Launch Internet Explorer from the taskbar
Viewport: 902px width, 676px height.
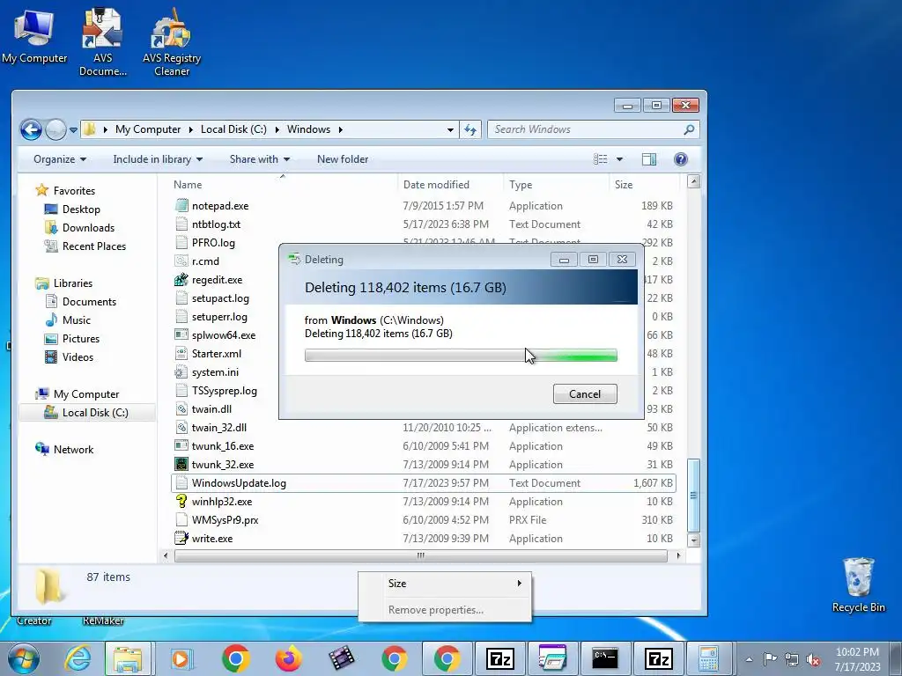coord(78,658)
